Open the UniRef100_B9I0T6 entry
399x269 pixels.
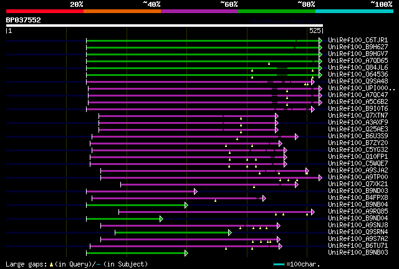click(358, 109)
